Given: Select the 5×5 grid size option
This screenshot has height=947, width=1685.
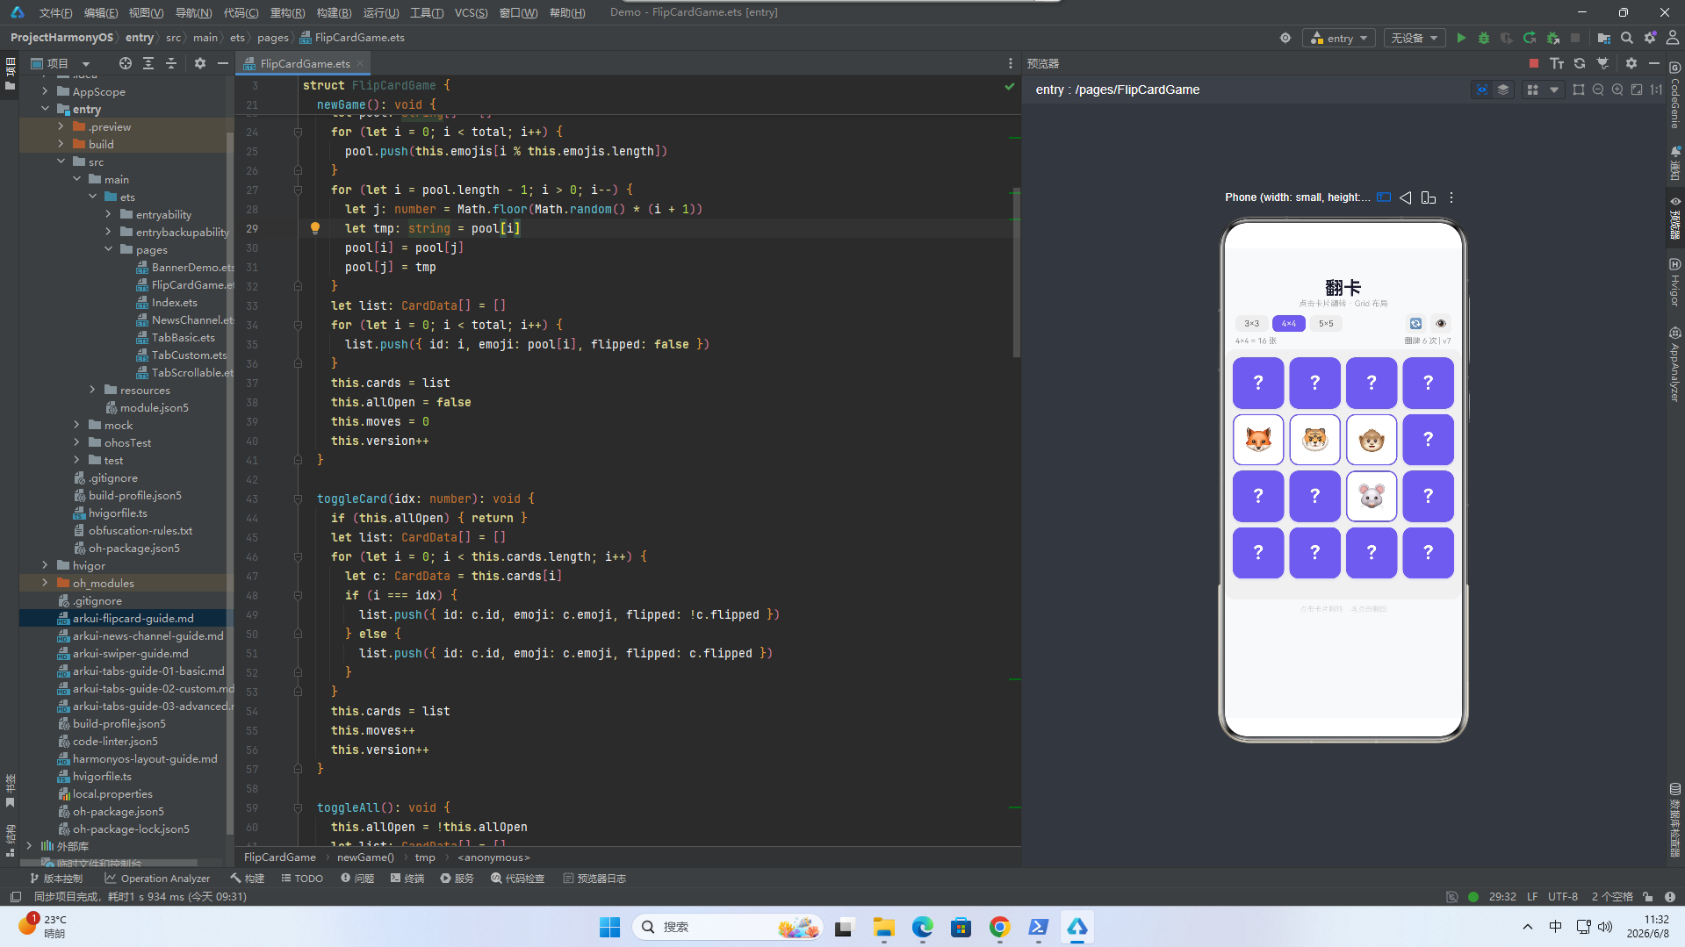Looking at the screenshot, I should [x=1326, y=324].
